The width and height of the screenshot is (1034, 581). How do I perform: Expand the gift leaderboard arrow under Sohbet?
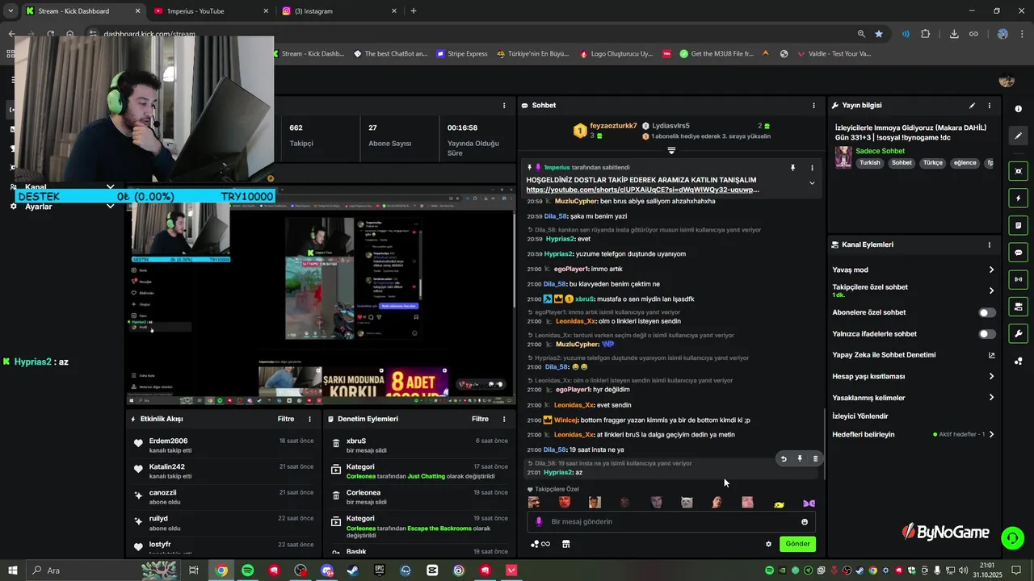[671, 150]
